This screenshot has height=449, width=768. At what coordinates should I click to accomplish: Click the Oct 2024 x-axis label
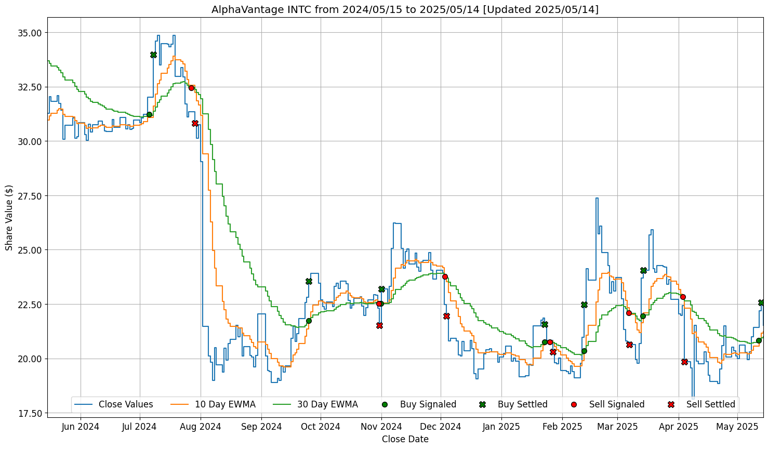(x=321, y=427)
